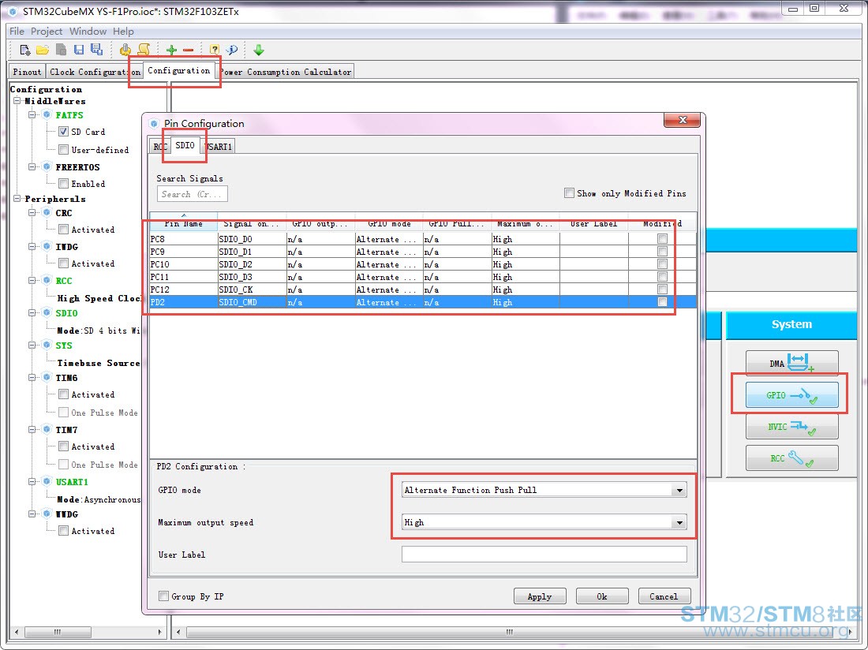Click the User Label text field
Viewport: 868px width, 650px height.
544,555
